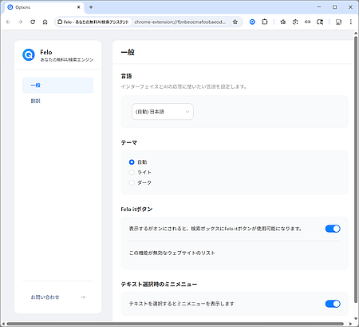Click the extension chip in the address bar
The image size is (359, 327).
pos(93,22)
